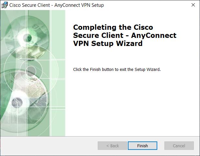Click the bold 'Completing the Cisco' heading line

[113, 27]
